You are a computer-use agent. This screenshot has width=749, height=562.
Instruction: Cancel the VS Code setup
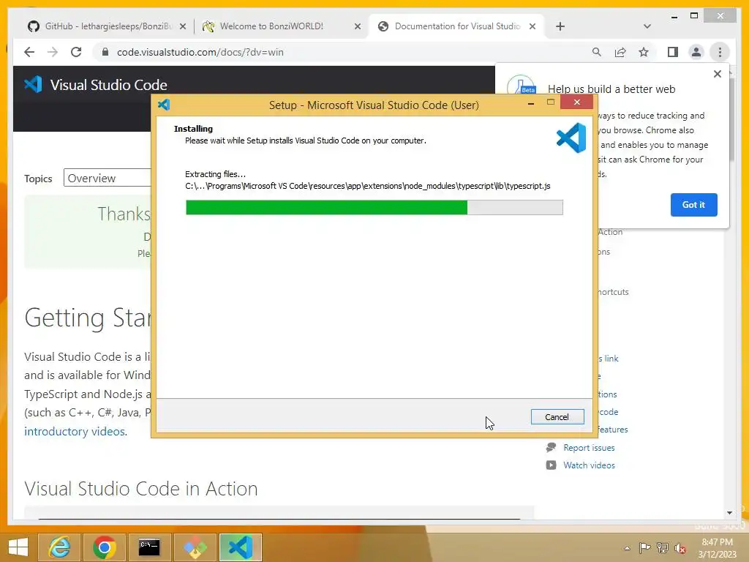pyautogui.click(x=557, y=416)
